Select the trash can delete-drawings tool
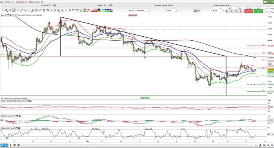274x148 pixels. point(44,10)
